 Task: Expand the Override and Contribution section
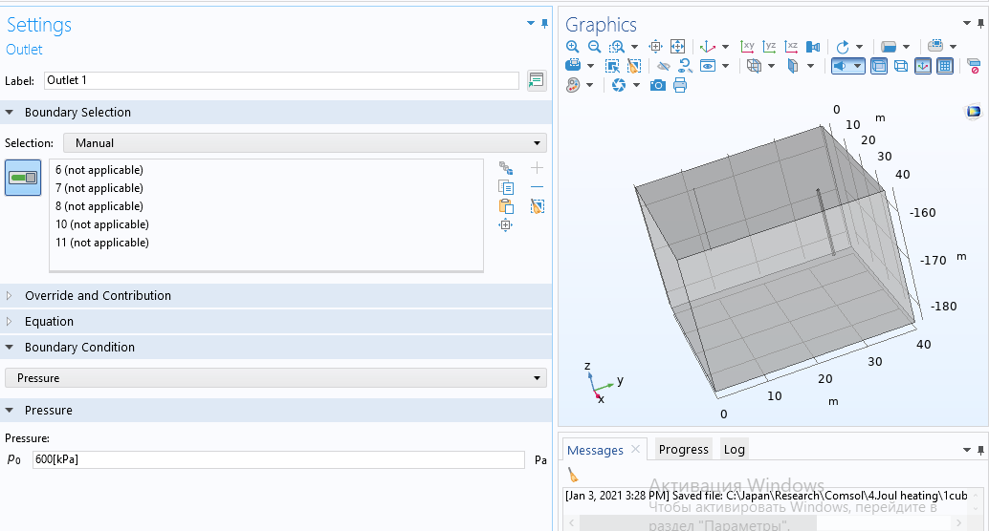[x=98, y=296]
